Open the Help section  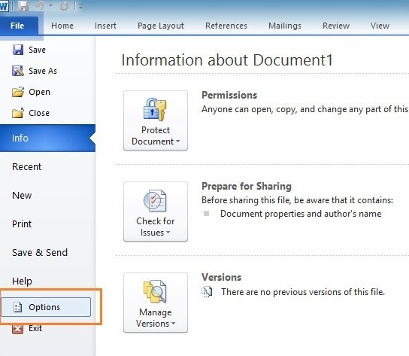click(x=22, y=281)
